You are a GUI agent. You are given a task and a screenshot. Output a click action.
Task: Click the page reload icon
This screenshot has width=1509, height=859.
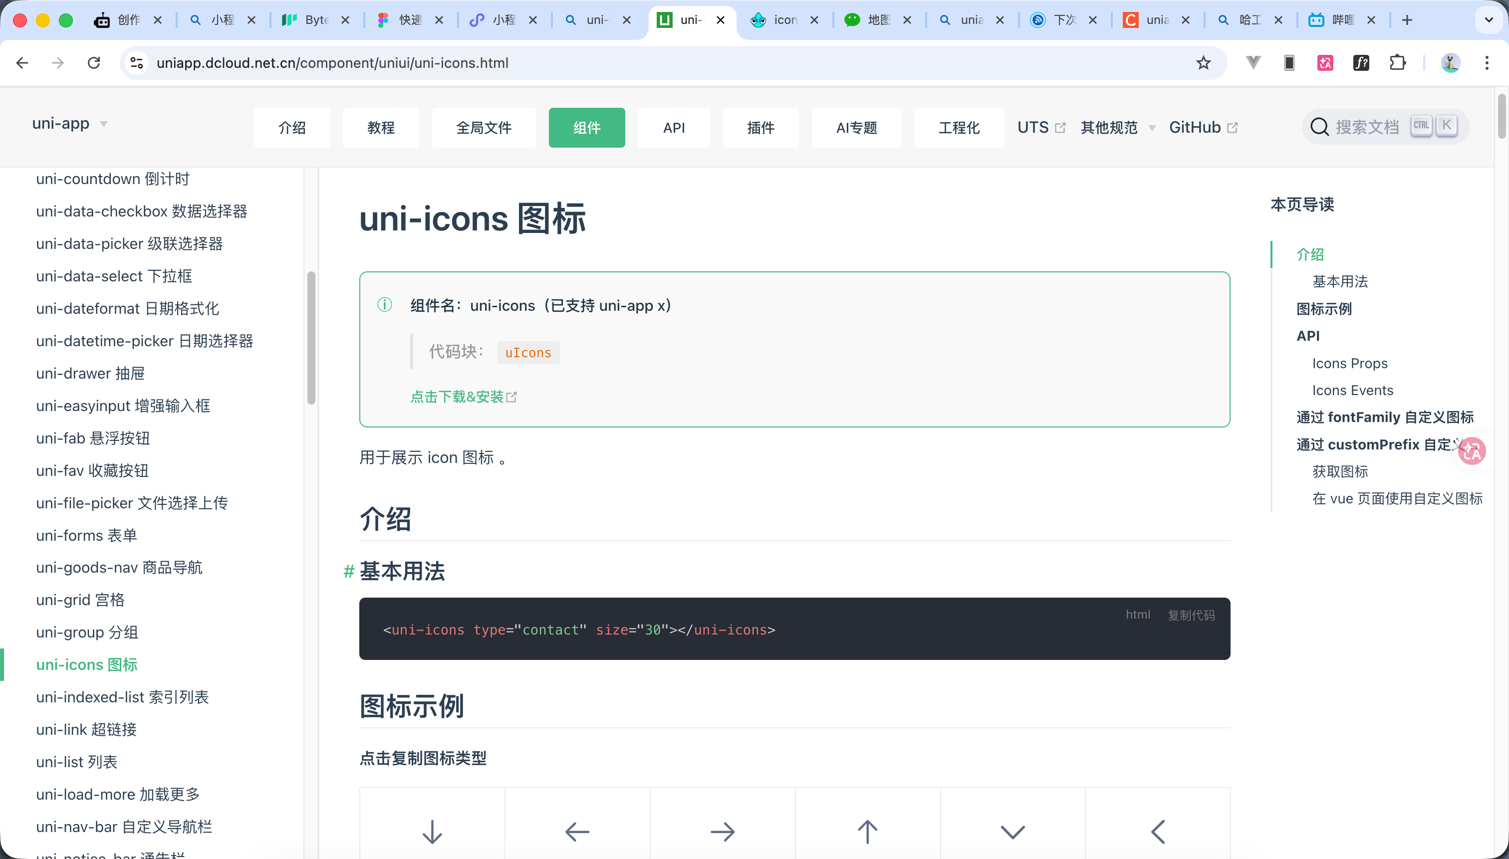pos(94,62)
